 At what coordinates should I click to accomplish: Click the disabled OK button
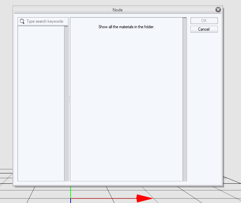coord(204,21)
